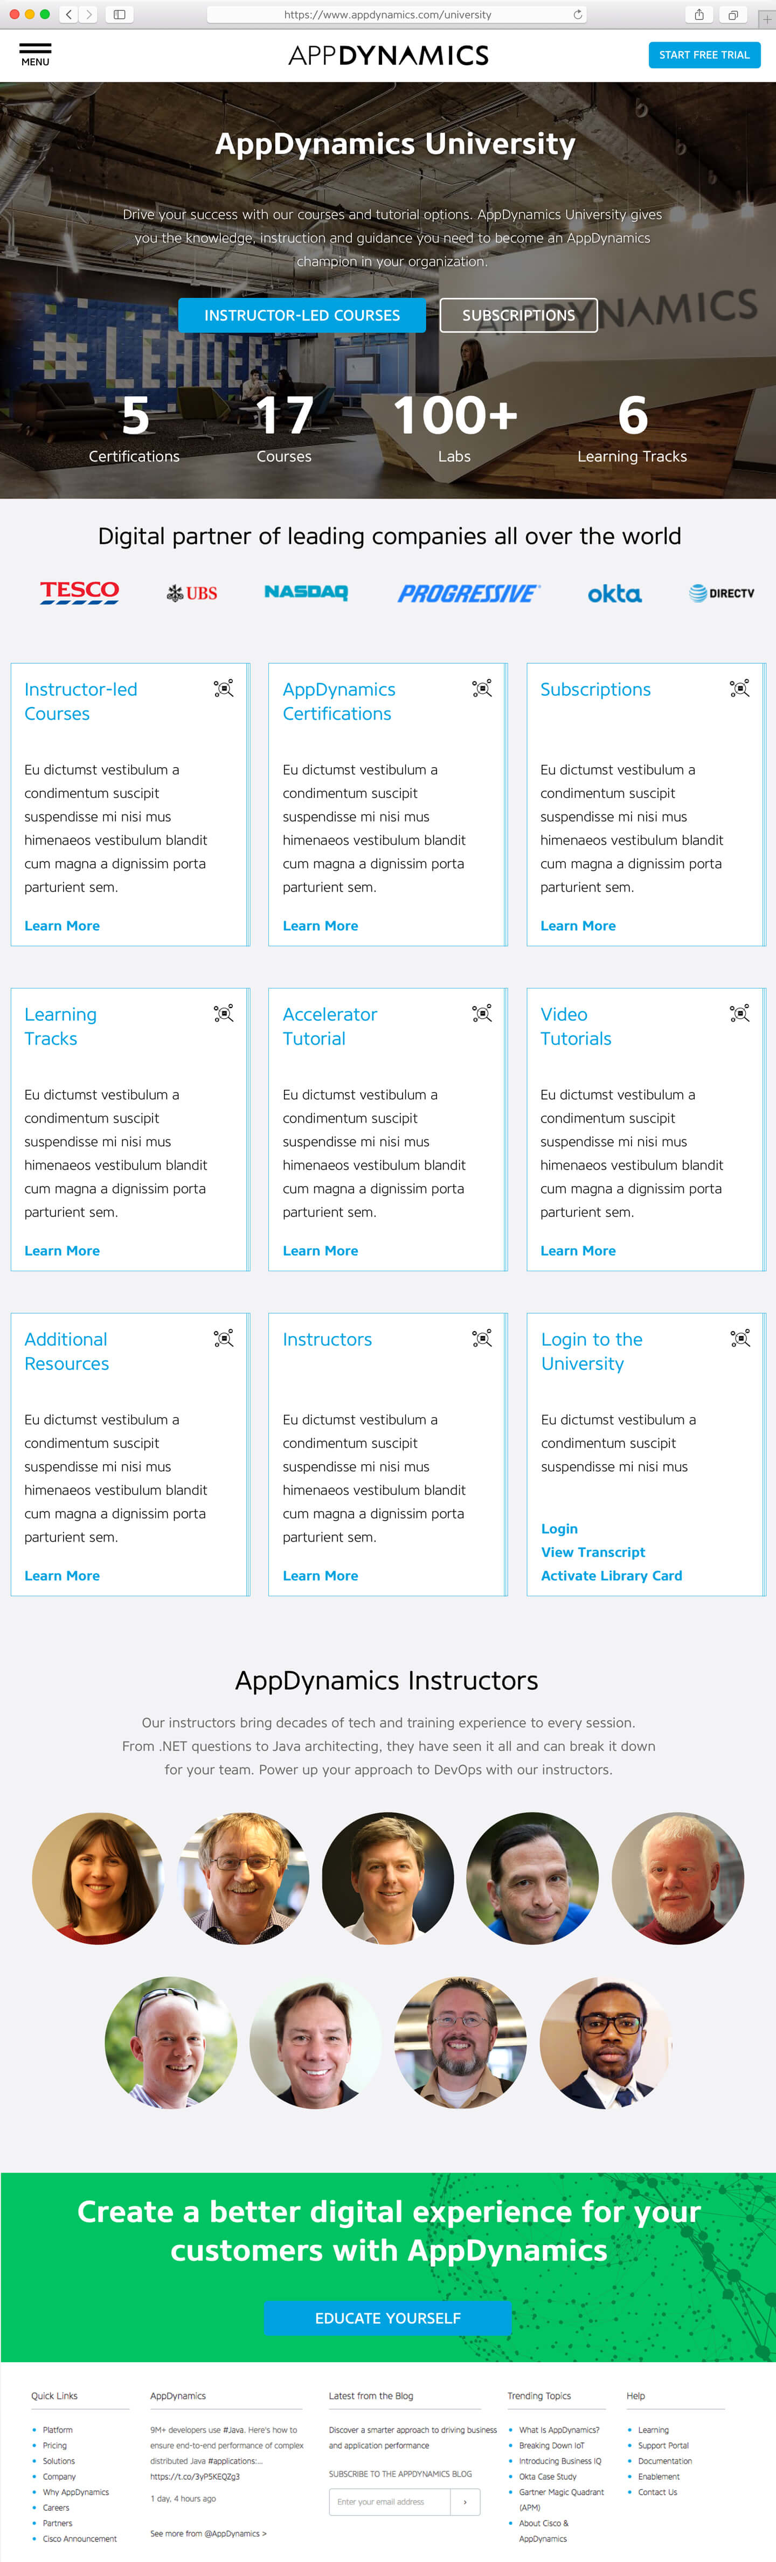
Task: Click the DirecTV partner logo
Action: tap(722, 593)
